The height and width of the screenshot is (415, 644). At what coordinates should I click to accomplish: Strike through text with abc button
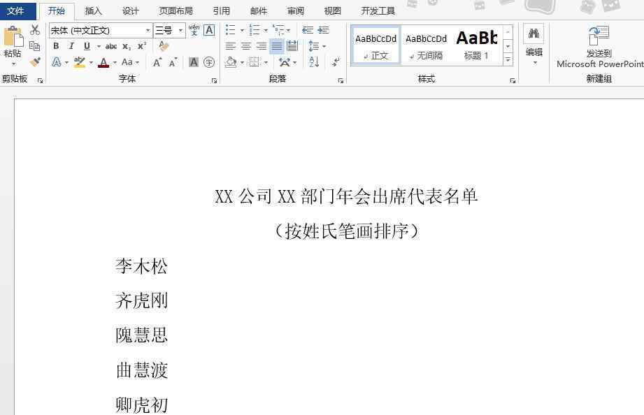tap(111, 46)
